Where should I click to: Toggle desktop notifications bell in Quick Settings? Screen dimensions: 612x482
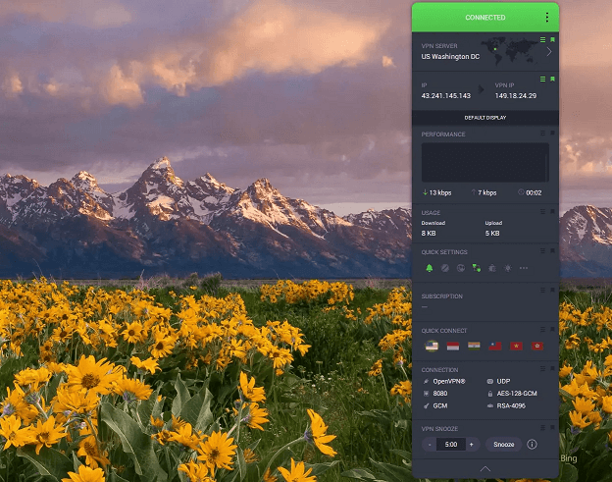coord(429,268)
